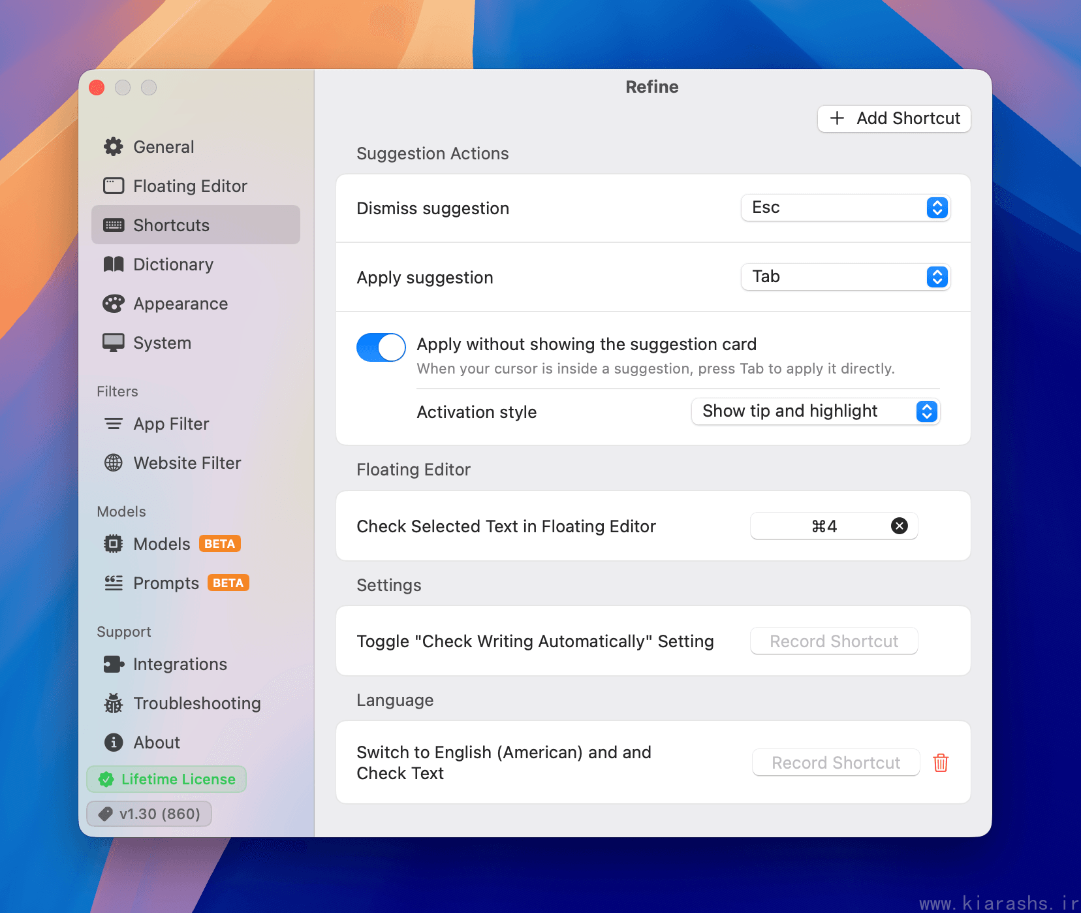Open the Models section
The height and width of the screenshot is (913, 1081).
coord(196,544)
